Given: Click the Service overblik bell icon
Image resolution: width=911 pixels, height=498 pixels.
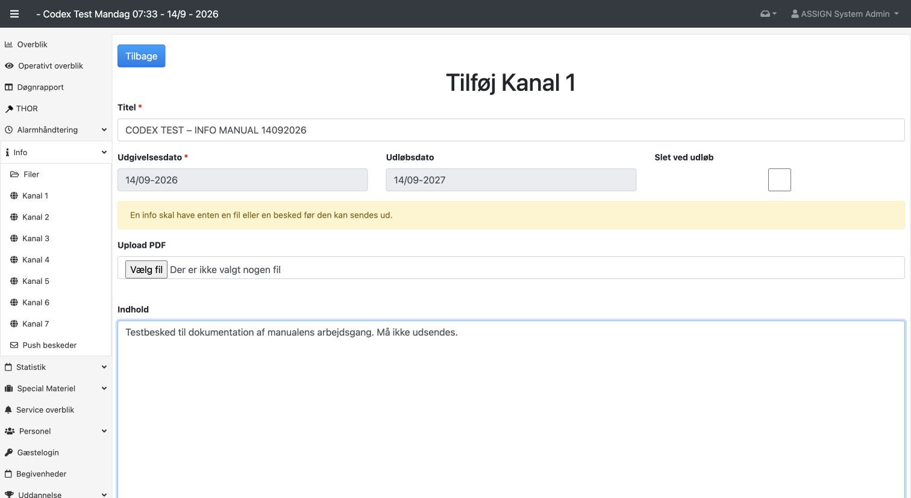Looking at the screenshot, I should click(x=8, y=410).
